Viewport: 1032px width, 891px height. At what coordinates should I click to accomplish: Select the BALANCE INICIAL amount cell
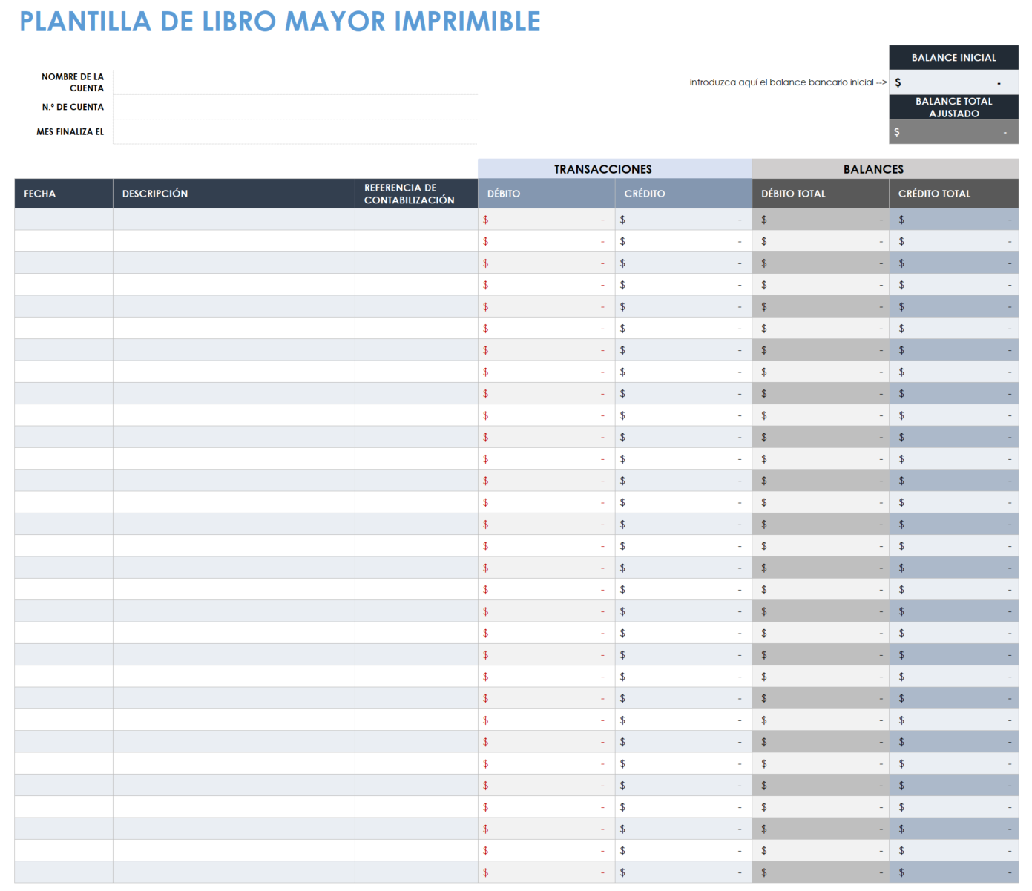pos(953,82)
